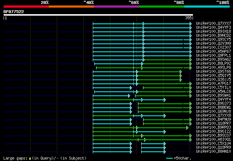Open hit UniRef100_B9IH18
The height and width of the screenshot is (161, 233).
tap(213, 32)
